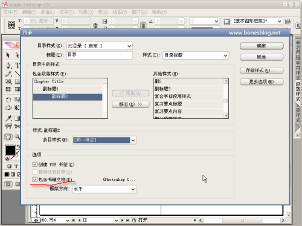Click the 更多选项 button

[x=262, y=82]
